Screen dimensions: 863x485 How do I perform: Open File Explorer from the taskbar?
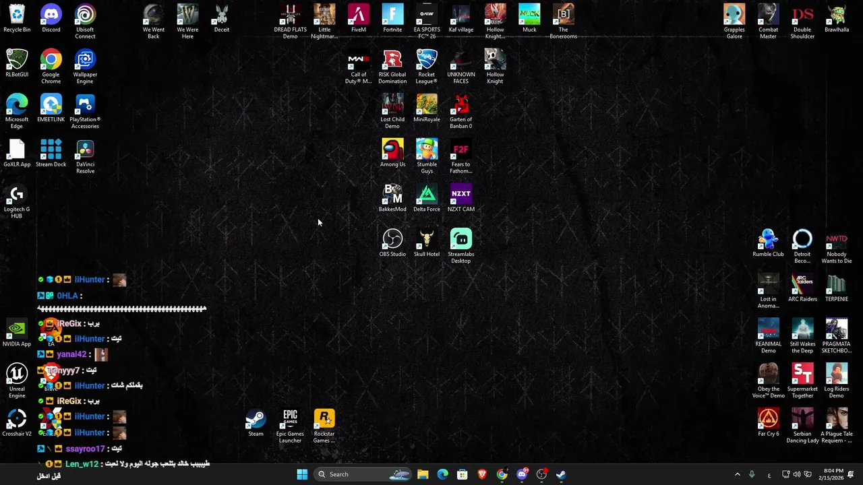tap(423, 474)
